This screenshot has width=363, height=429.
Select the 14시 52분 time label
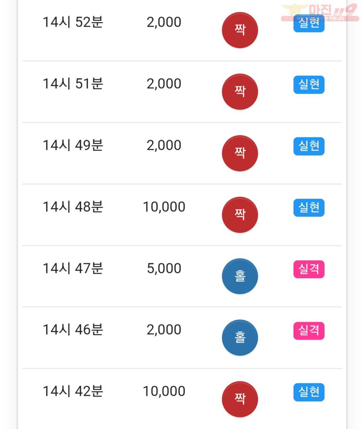tap(73, 22)
